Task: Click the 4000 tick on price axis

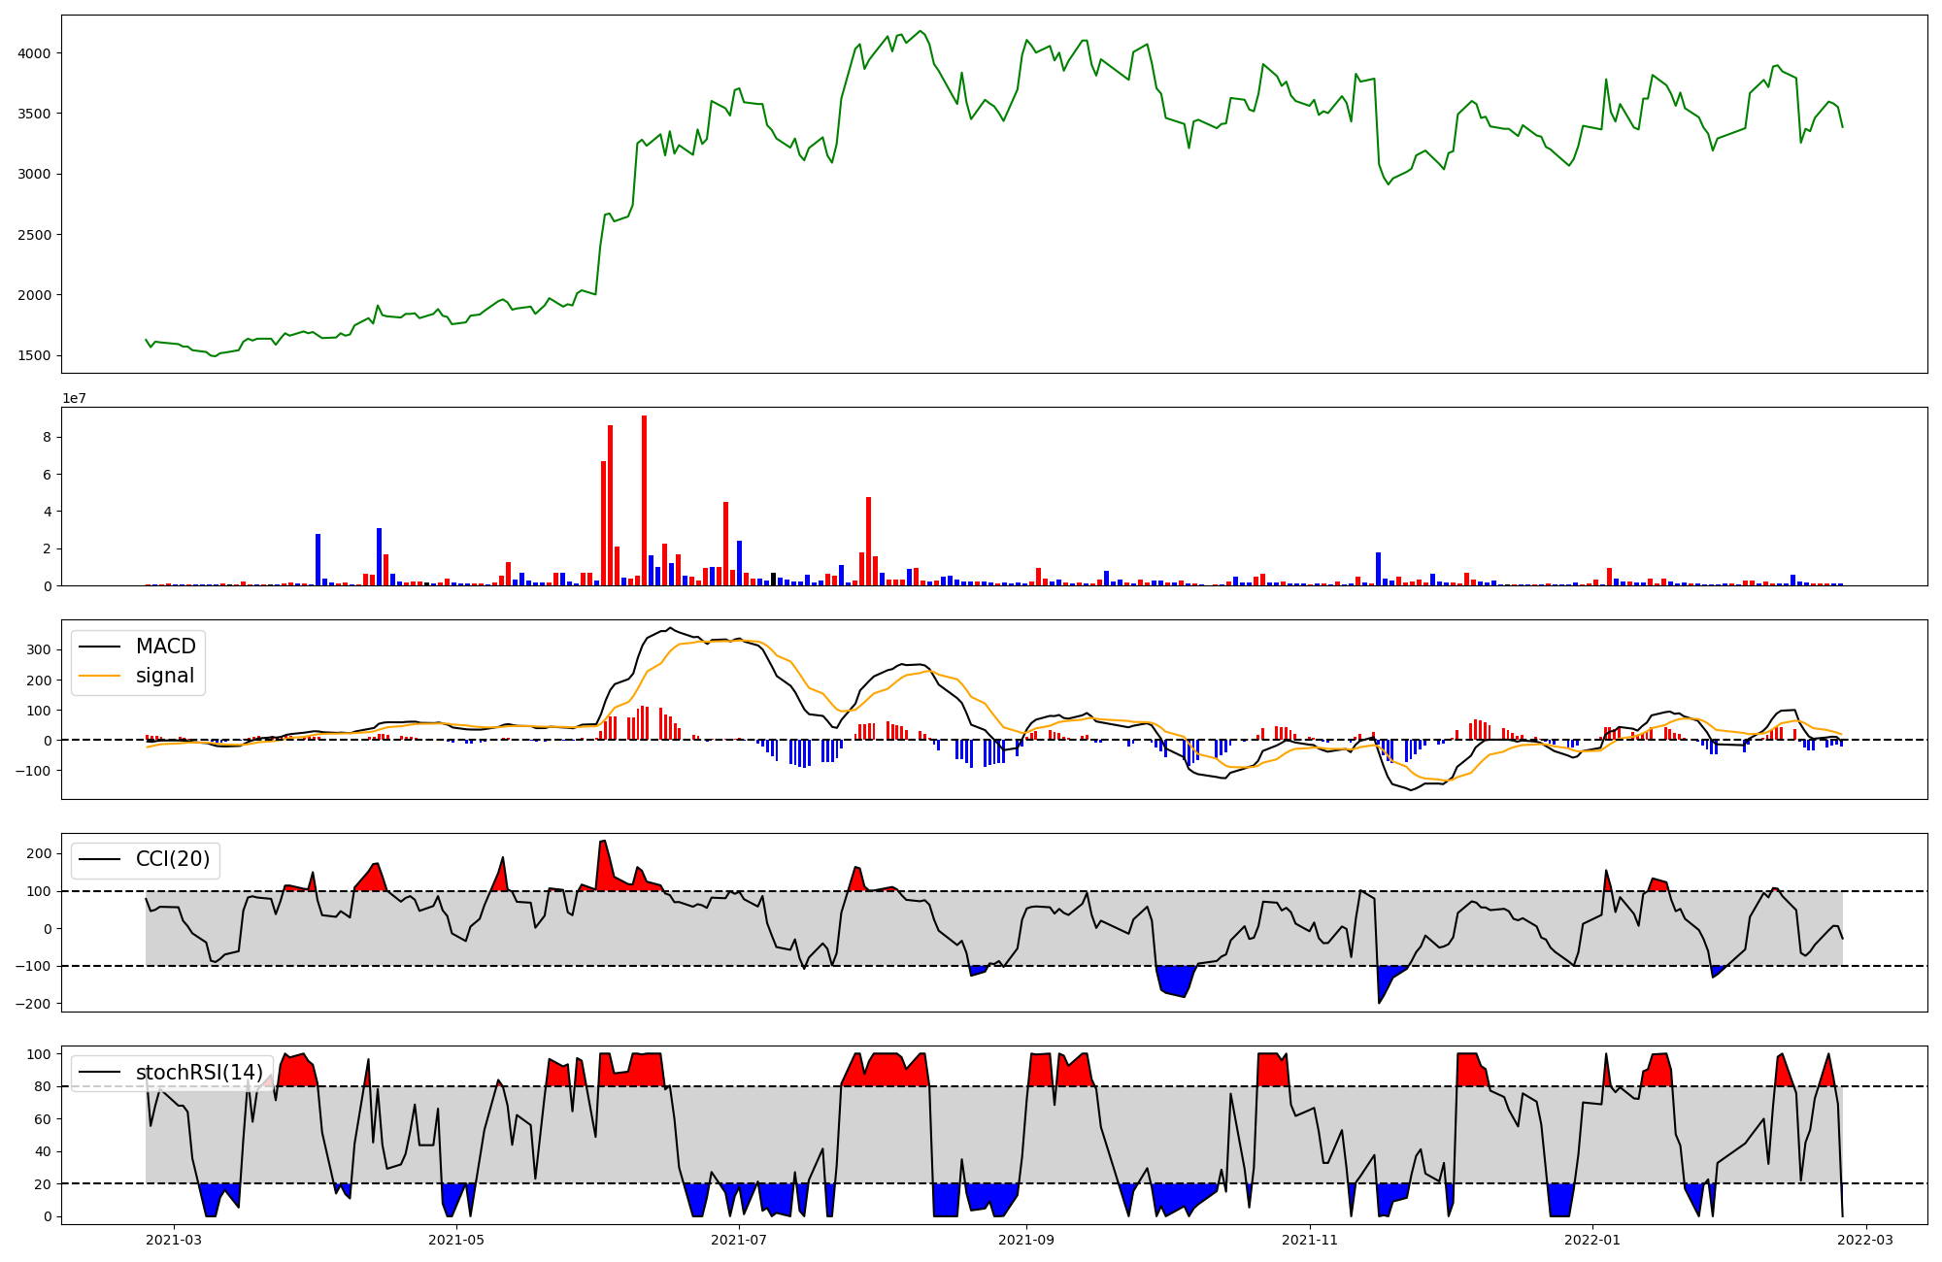Action: pos(34,53)
